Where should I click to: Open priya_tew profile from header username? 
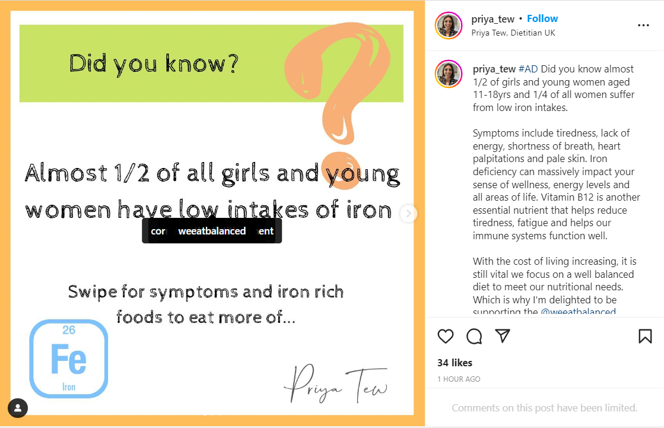pos(493,19)
